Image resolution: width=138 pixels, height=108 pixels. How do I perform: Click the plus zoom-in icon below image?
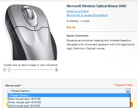coord(56,70)
